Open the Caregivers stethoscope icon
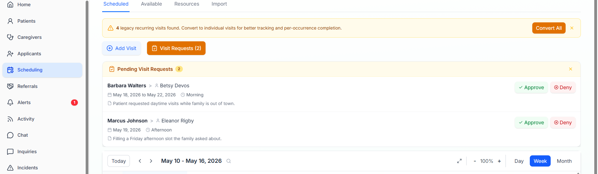 [x=10, y=37]
